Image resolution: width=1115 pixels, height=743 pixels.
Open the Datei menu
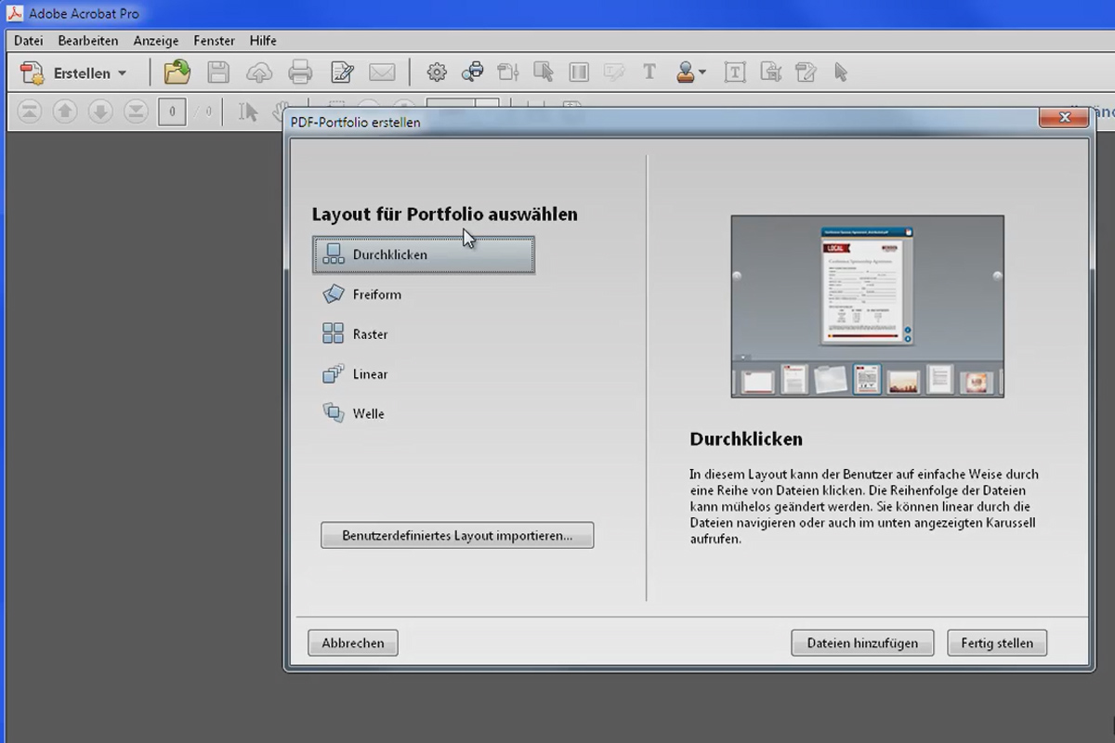28,41
